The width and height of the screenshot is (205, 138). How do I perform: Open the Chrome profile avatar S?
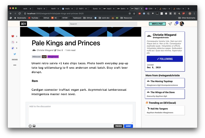(x=190, y=14)
